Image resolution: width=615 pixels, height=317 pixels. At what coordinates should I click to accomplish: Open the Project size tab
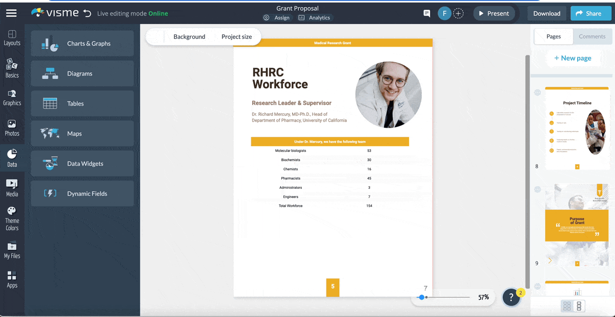tap(236, 36)
